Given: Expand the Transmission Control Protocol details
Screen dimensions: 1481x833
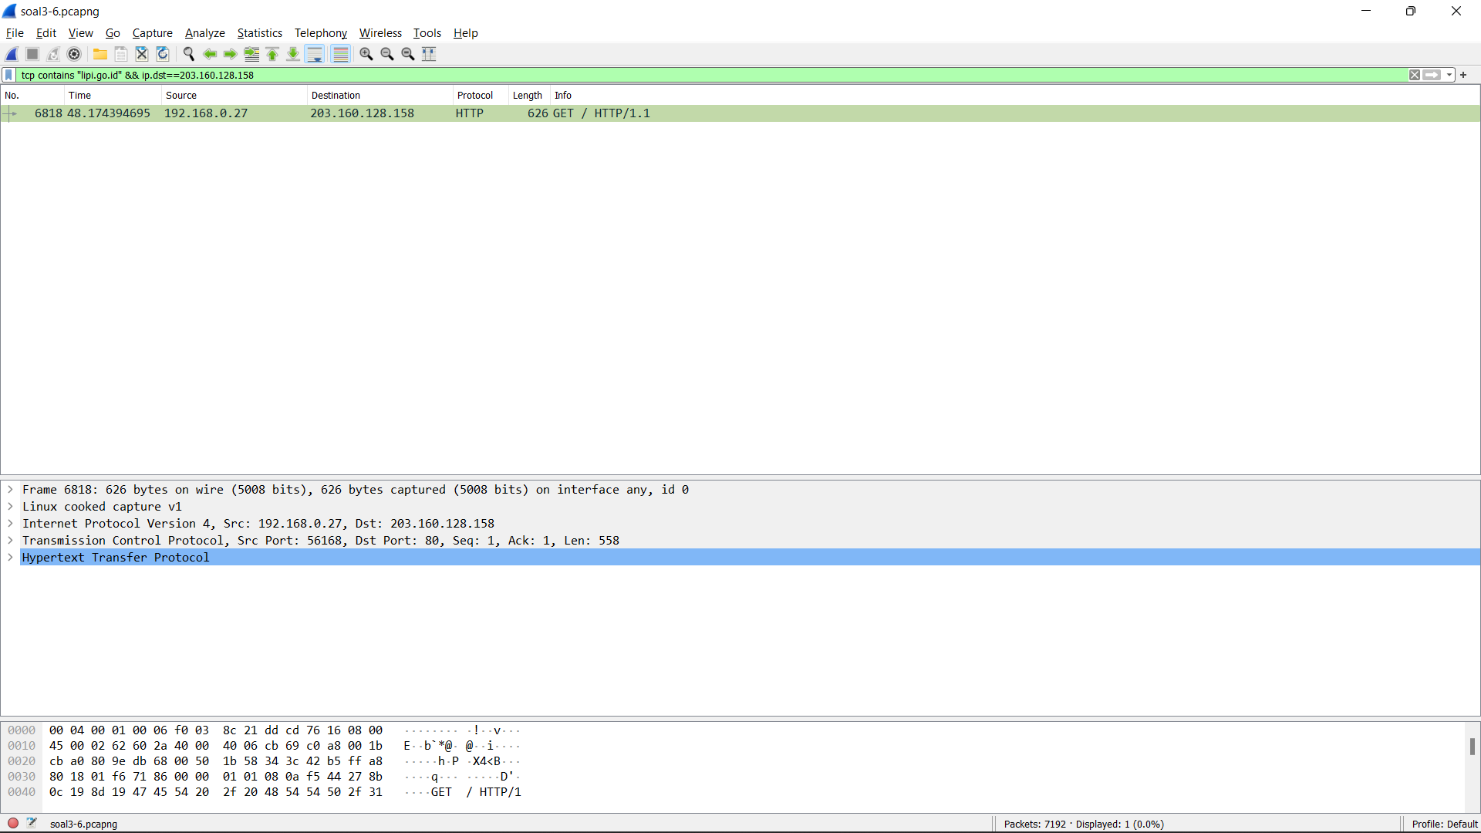Looking at the screenshot, I should [10, 540].
